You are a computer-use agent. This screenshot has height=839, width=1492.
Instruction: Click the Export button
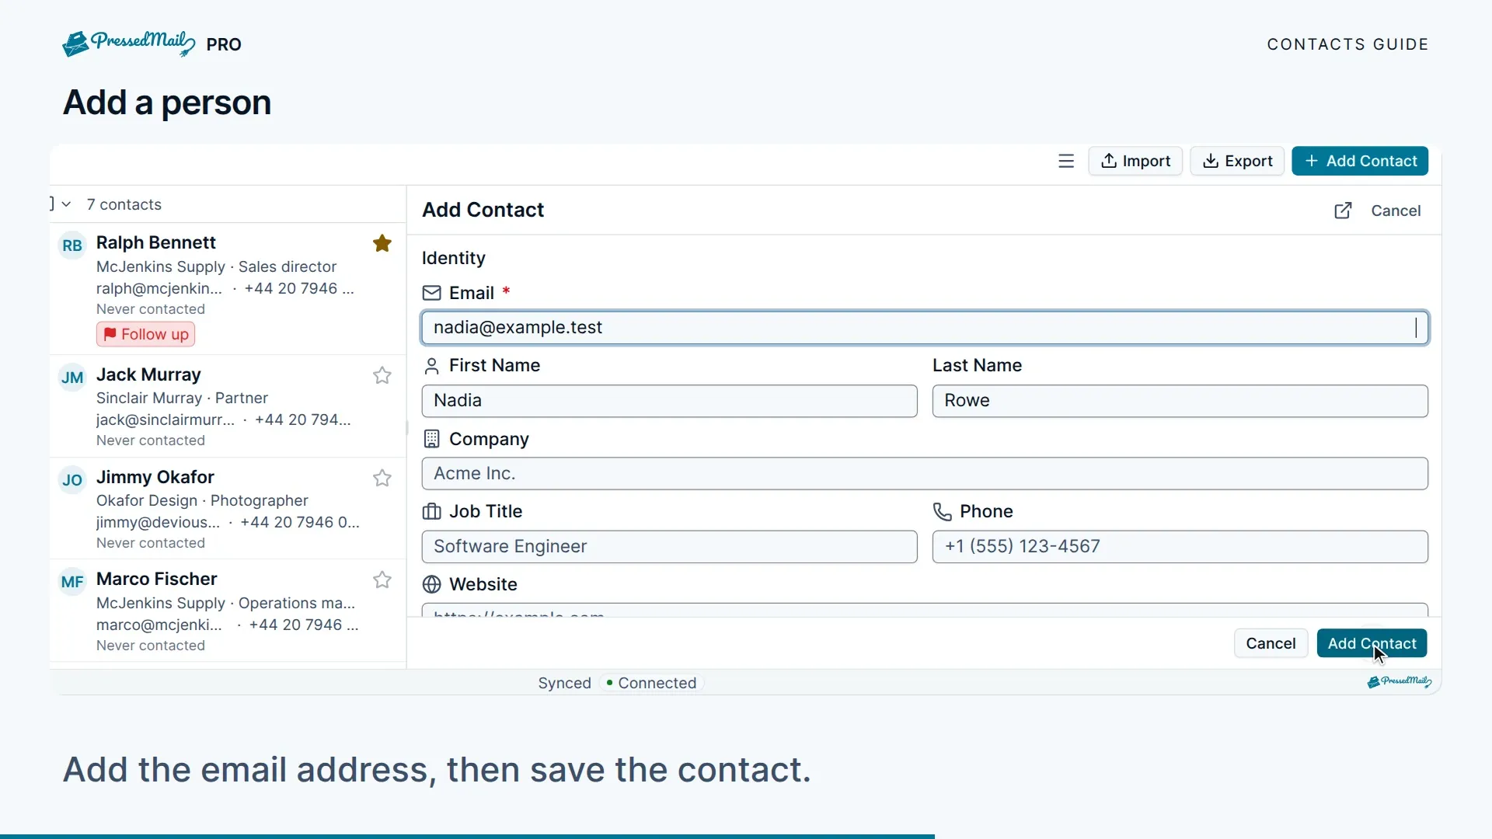pos(1237,161)
